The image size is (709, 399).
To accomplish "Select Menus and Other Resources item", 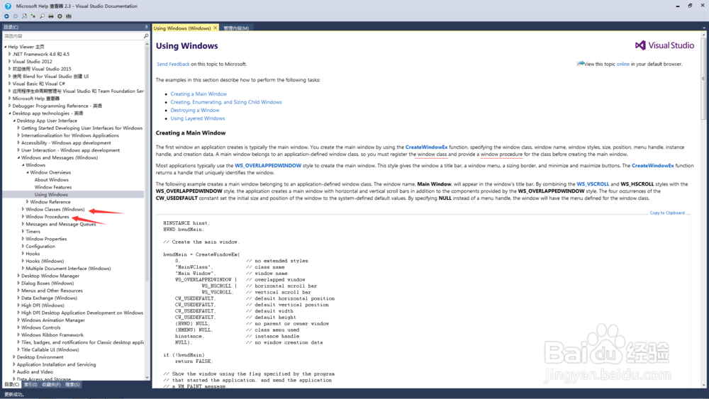I will tap(52, 291).
